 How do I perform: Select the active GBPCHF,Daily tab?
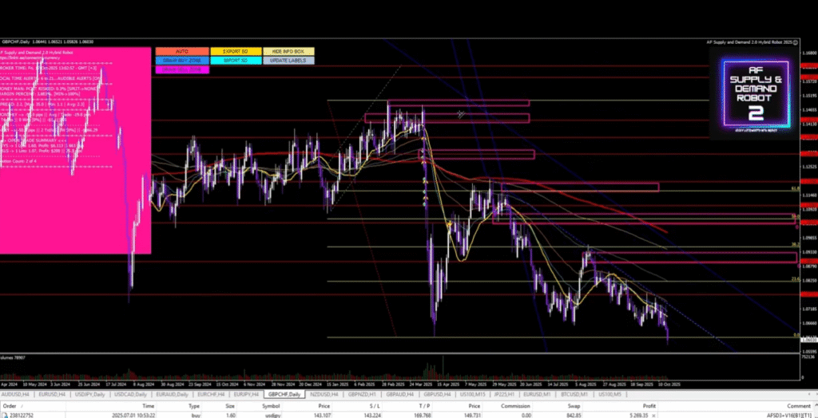pos(284,395)
